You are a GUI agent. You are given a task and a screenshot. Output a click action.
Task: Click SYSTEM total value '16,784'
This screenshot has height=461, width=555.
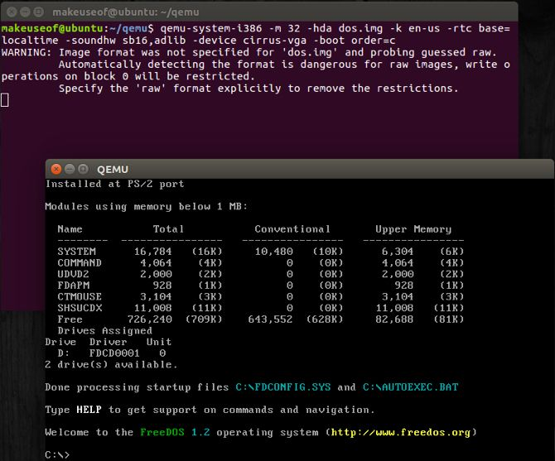153,252
